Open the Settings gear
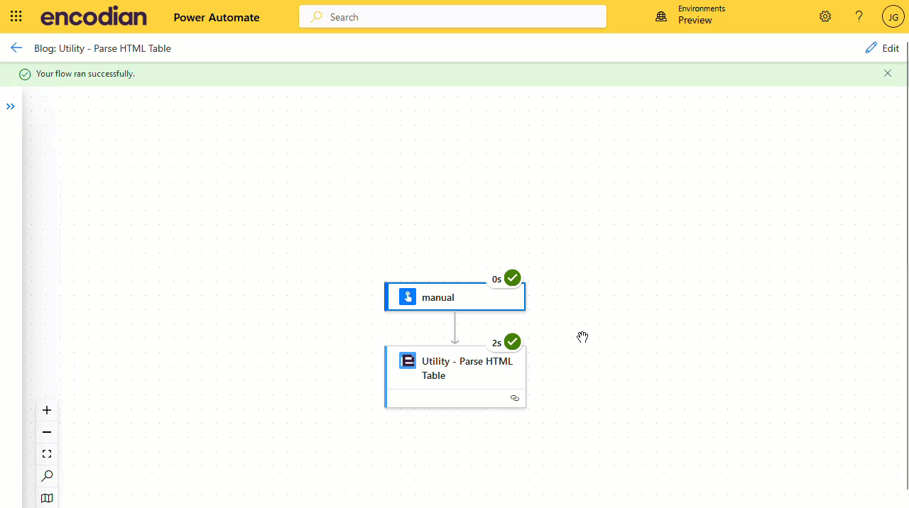909x508 pixels. (825, 16)
